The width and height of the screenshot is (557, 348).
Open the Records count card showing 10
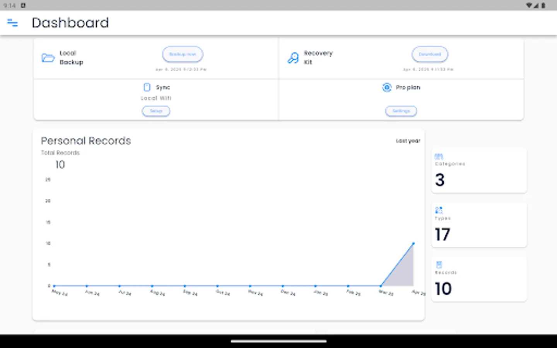(x=479, y=279)
